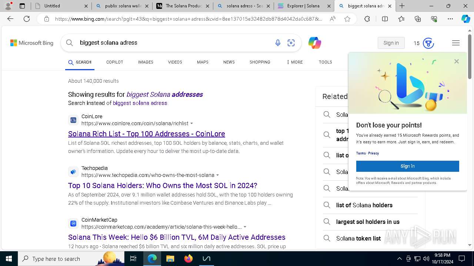Open Windows Start menu
This screenshot has width=474, height=266.
coord(9,259)
